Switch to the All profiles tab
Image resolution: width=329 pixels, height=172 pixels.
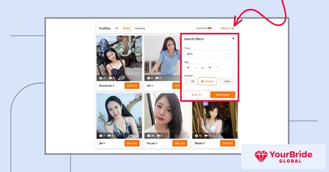(x=117, y=28)
